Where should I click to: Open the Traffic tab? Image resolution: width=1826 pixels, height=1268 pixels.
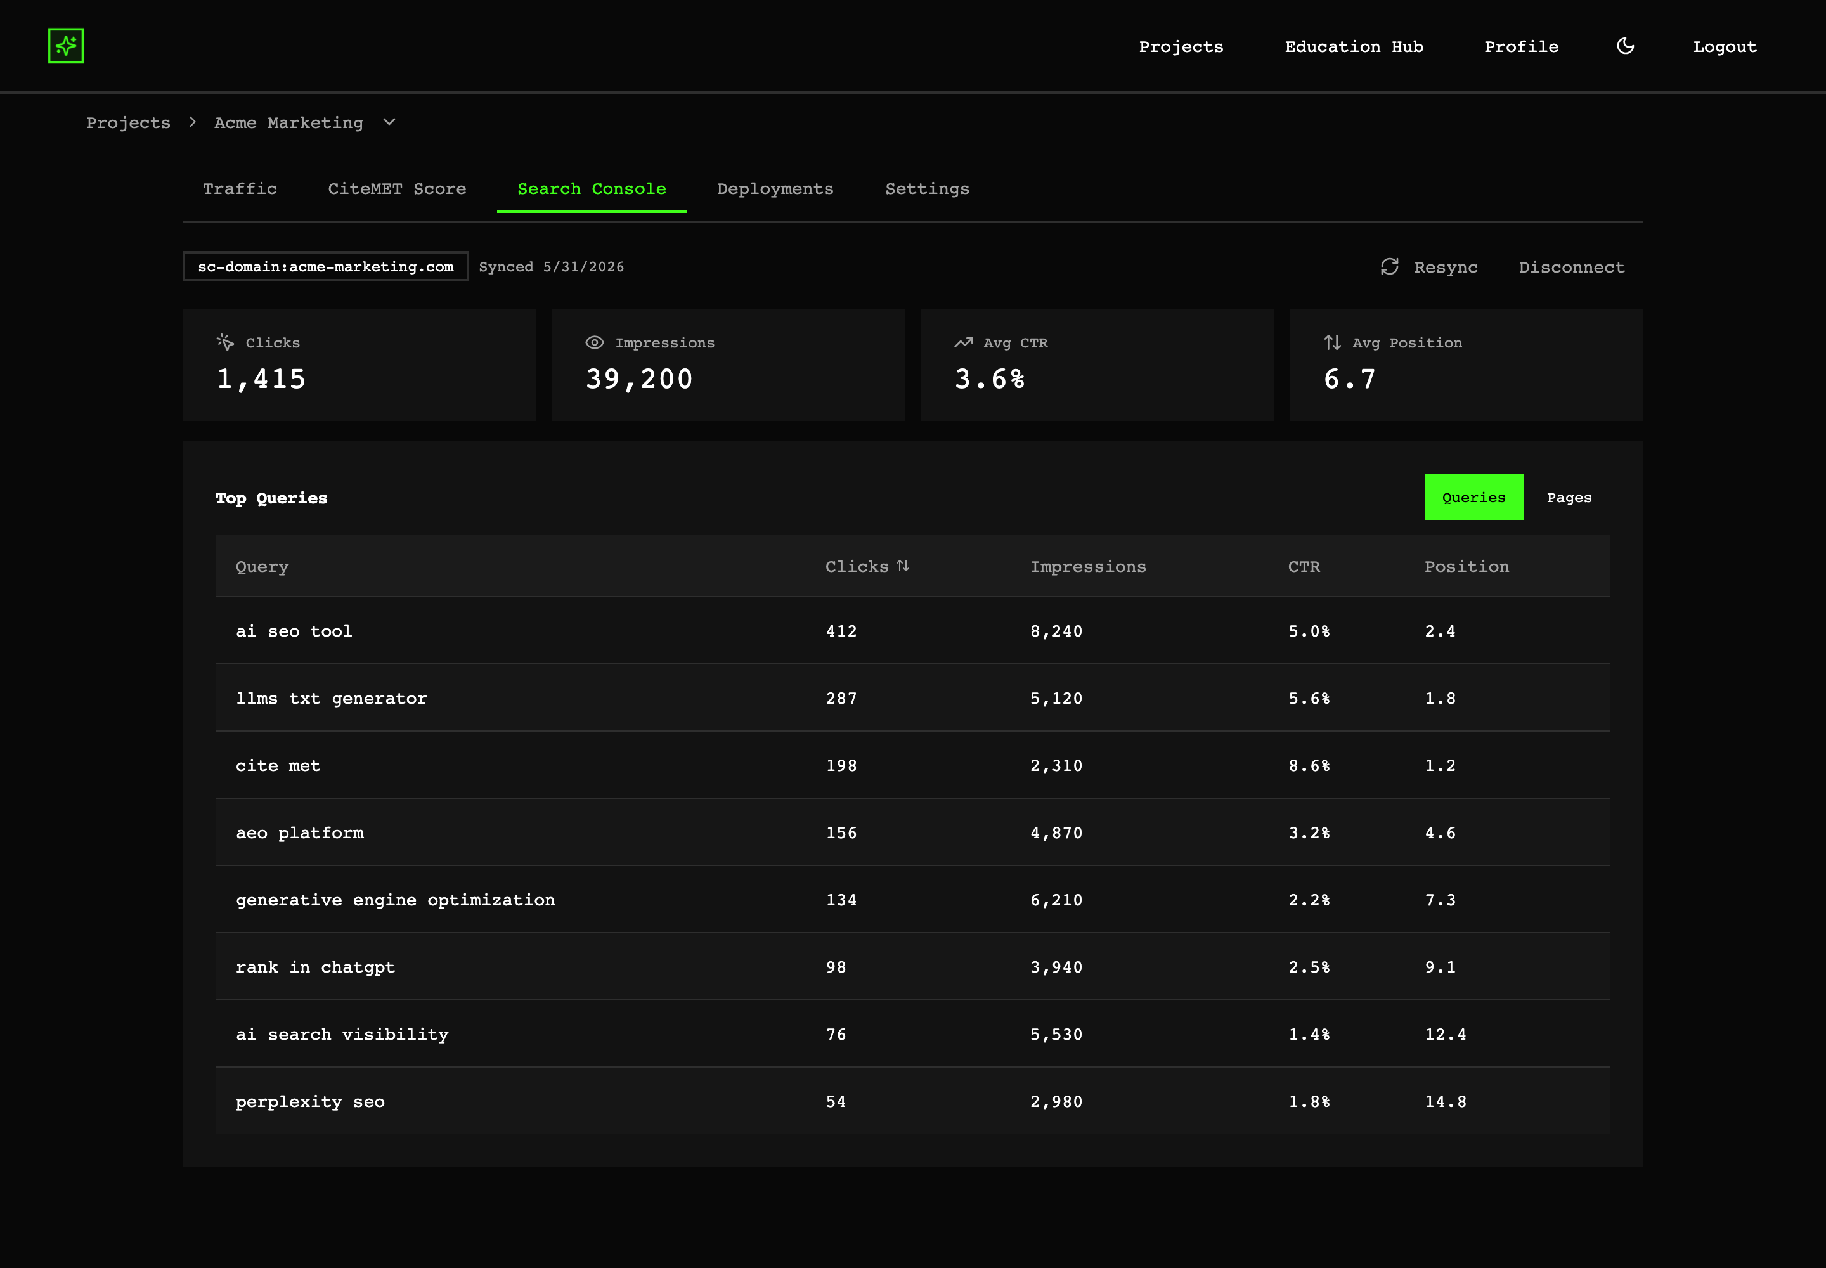tap(240, 189)
